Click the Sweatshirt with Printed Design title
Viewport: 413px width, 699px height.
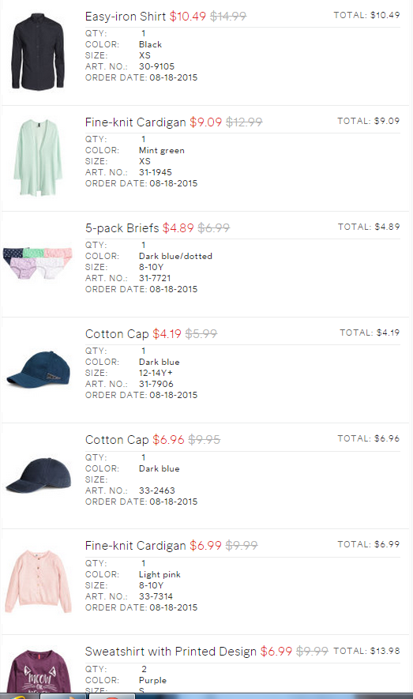pyautogui.click(x=171, y=652)
